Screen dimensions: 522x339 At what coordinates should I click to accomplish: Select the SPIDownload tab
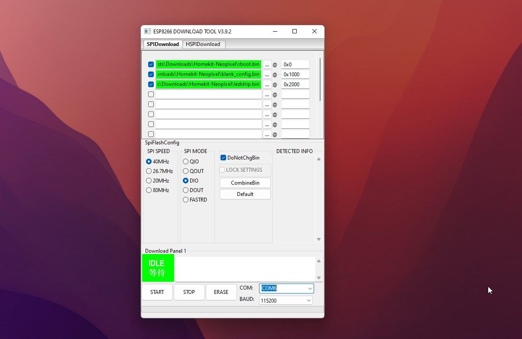click(162, 44)
